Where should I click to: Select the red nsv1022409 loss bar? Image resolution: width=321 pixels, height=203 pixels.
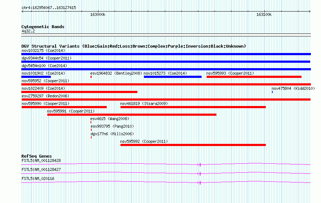pos(79,92)
